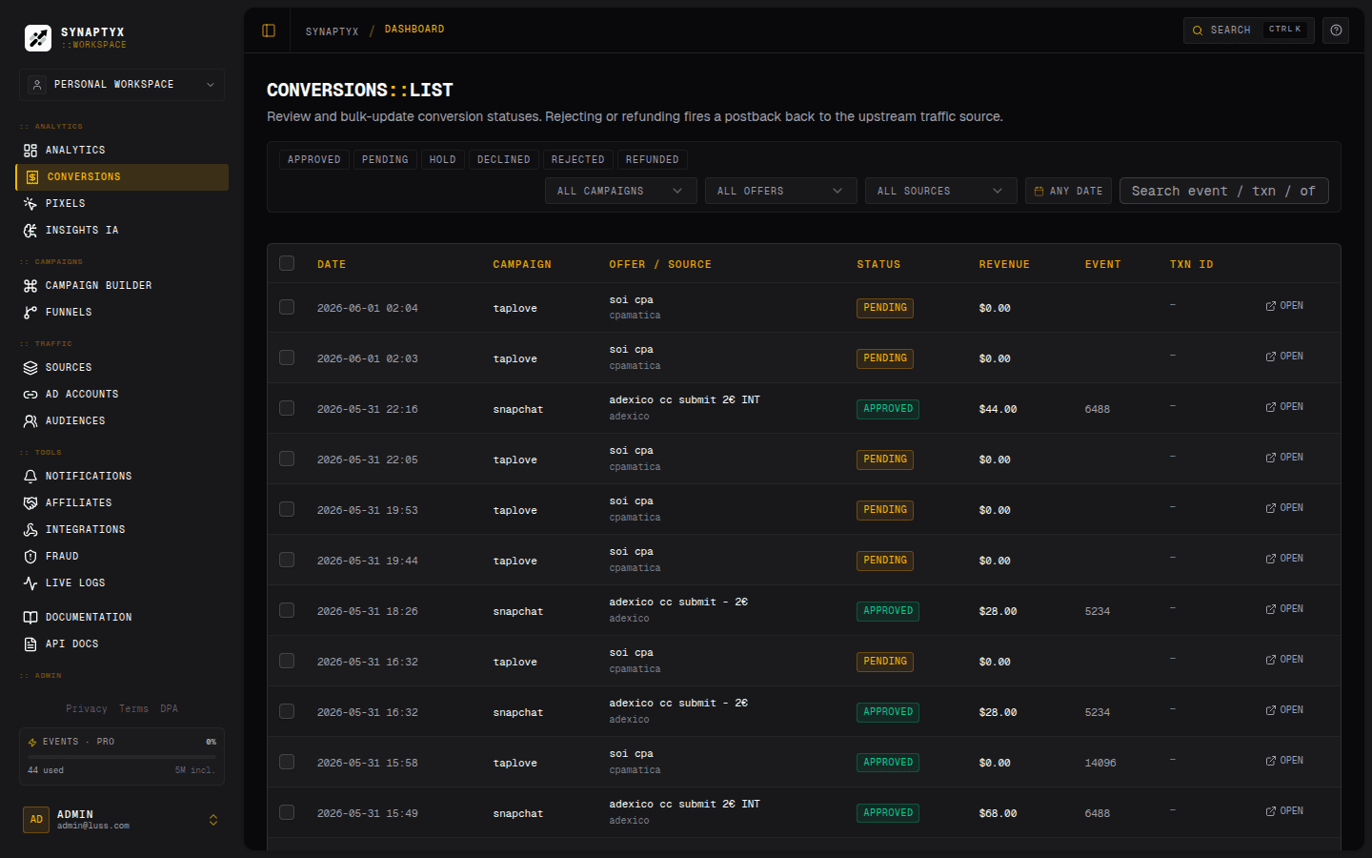Toggle the sidebar panel icon
The width and height of the screenshot is (1372, 858).
[x=269, y=31]
